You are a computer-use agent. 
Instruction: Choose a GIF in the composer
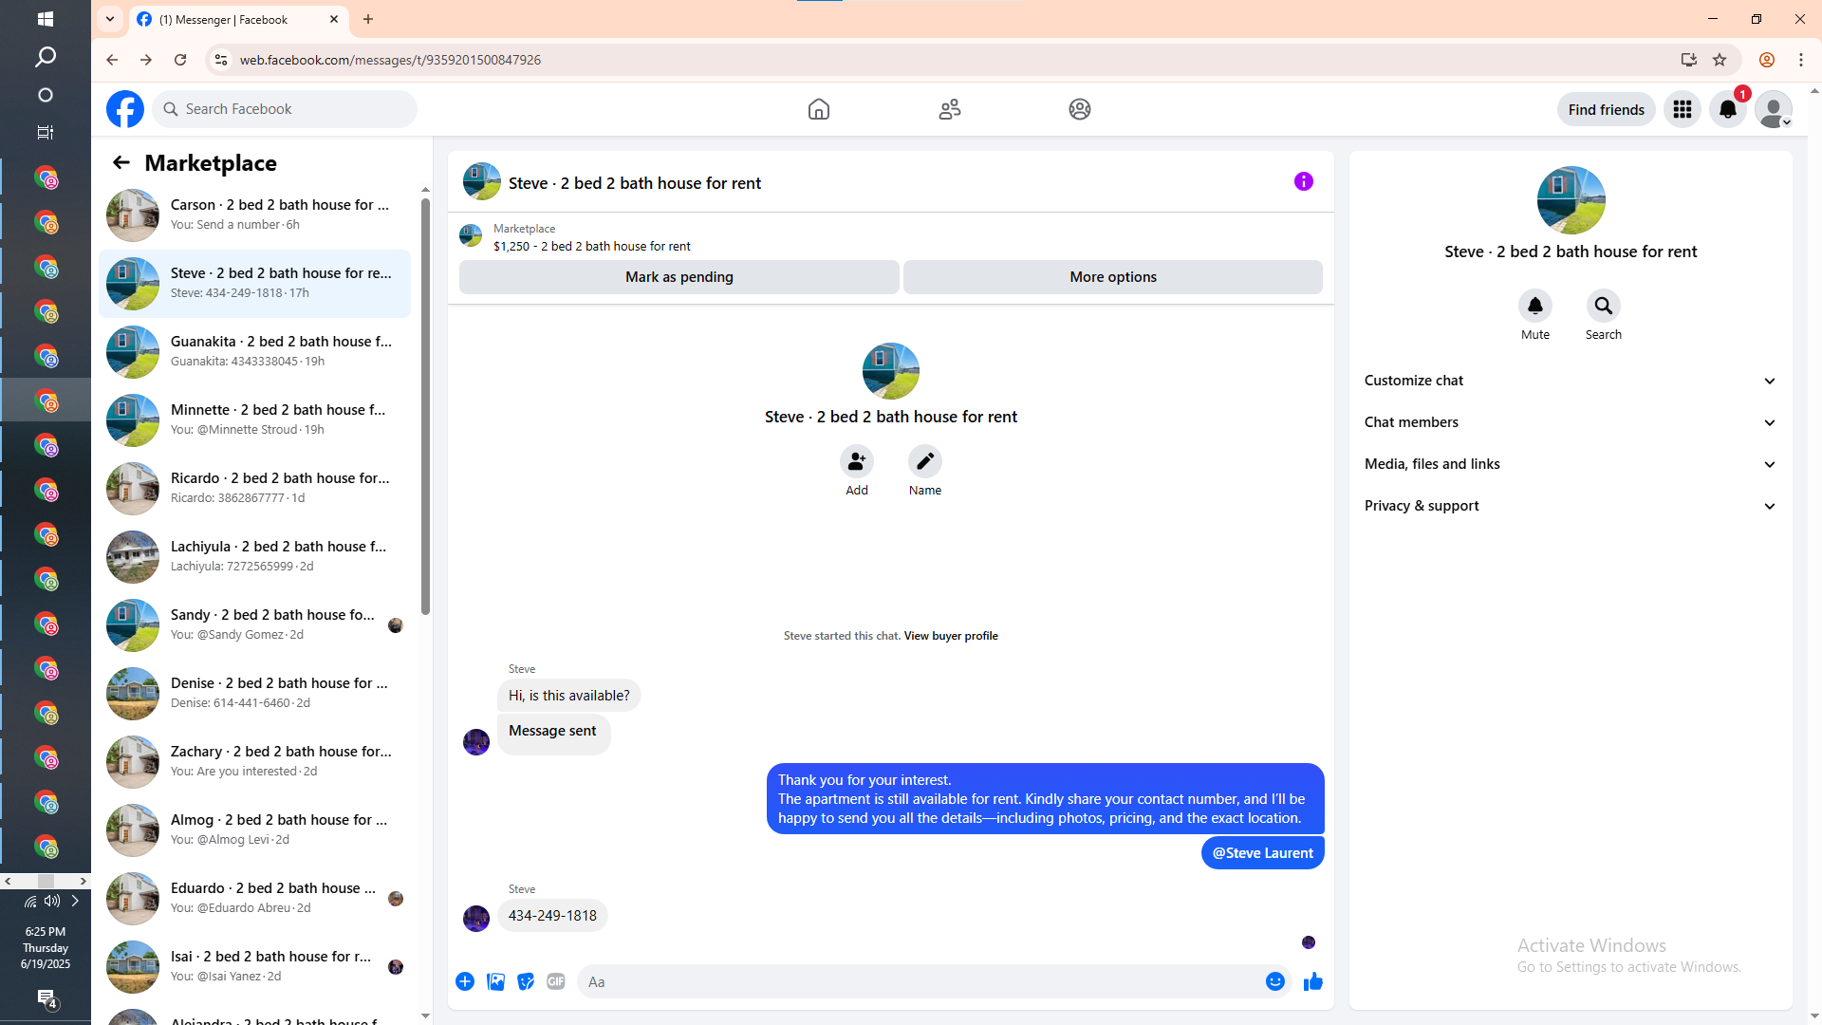coord(556,981)
